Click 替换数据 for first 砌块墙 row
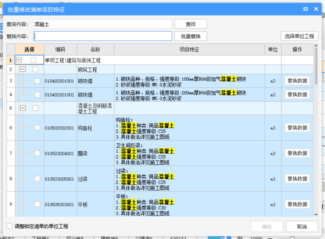 (x=297, y=81)
